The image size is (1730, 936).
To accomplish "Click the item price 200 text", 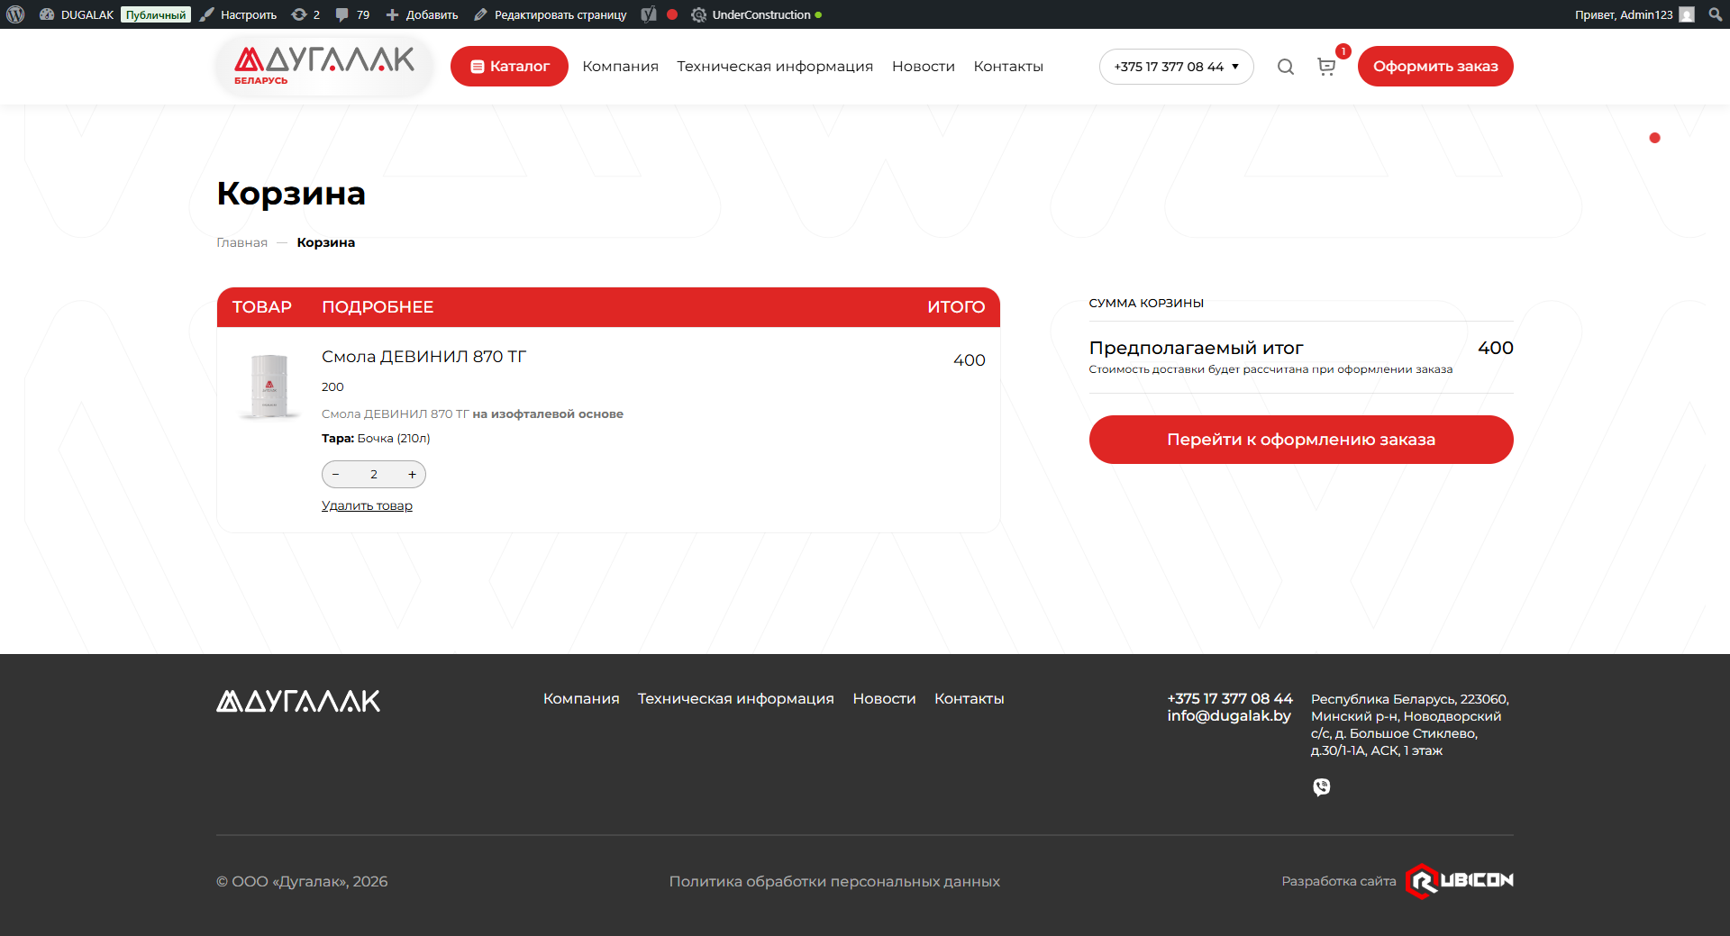I will [332, 386].
